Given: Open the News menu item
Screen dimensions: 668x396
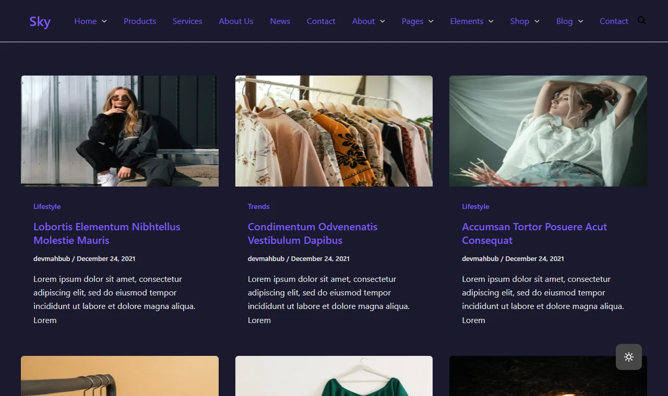Looking at the screenshot, I should pyautogui.click(x=280, y=21).
